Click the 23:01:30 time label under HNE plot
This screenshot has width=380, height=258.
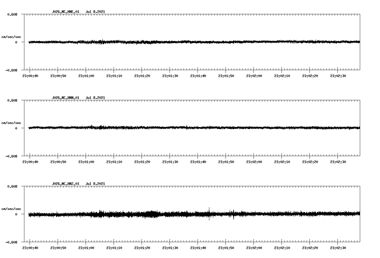click(x=170, y=76)
